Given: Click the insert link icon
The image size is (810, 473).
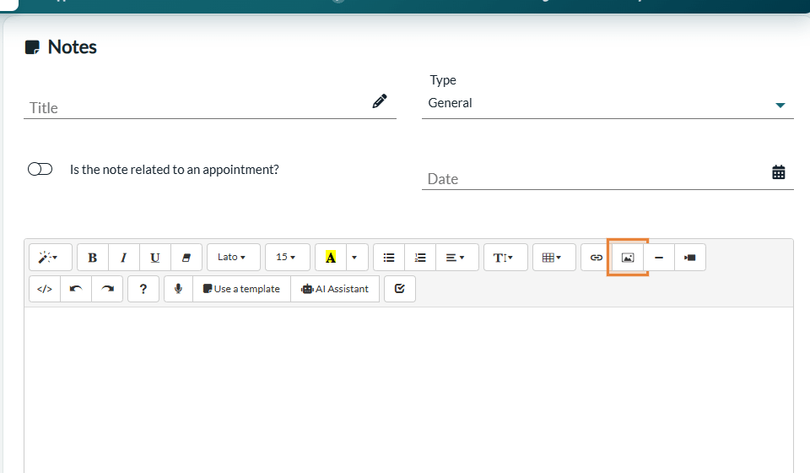Looking at the screenshot, I should click(597, 258).
